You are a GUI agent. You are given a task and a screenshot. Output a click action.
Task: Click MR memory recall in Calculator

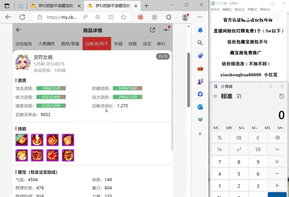point(229,128)
